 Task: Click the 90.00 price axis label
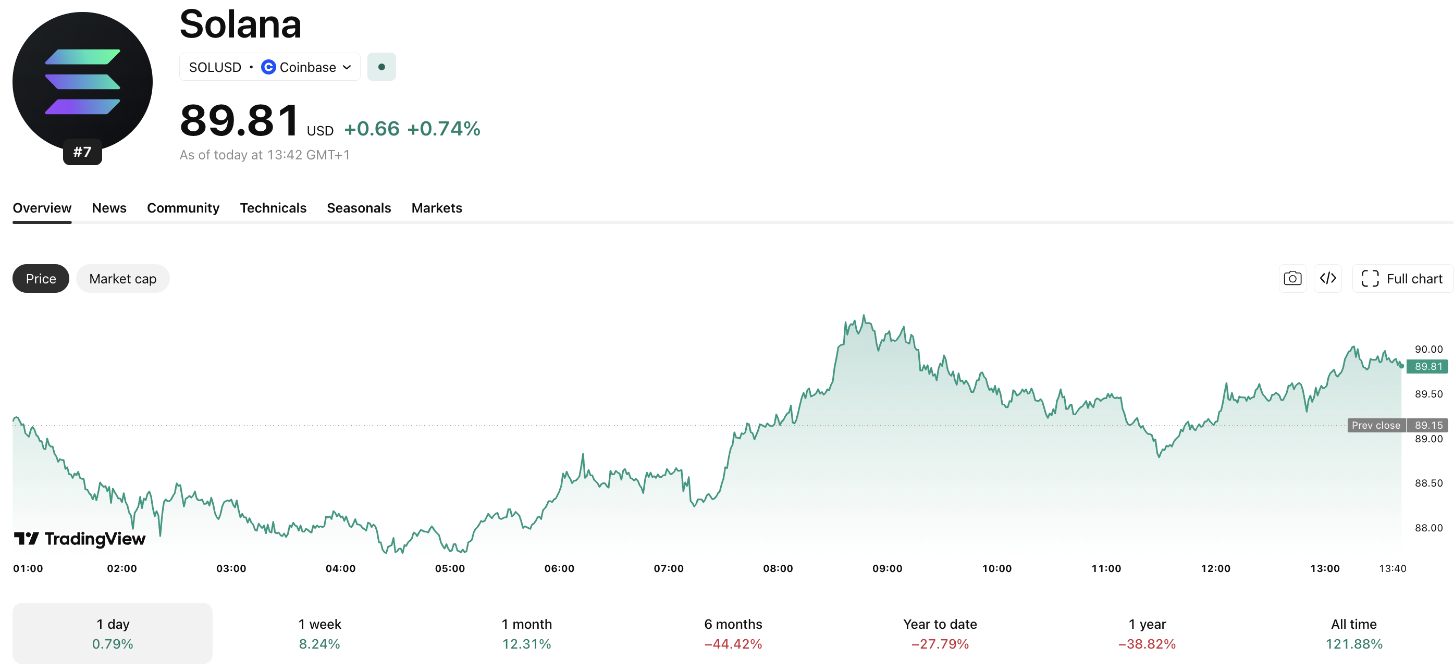click(1428, 350)
